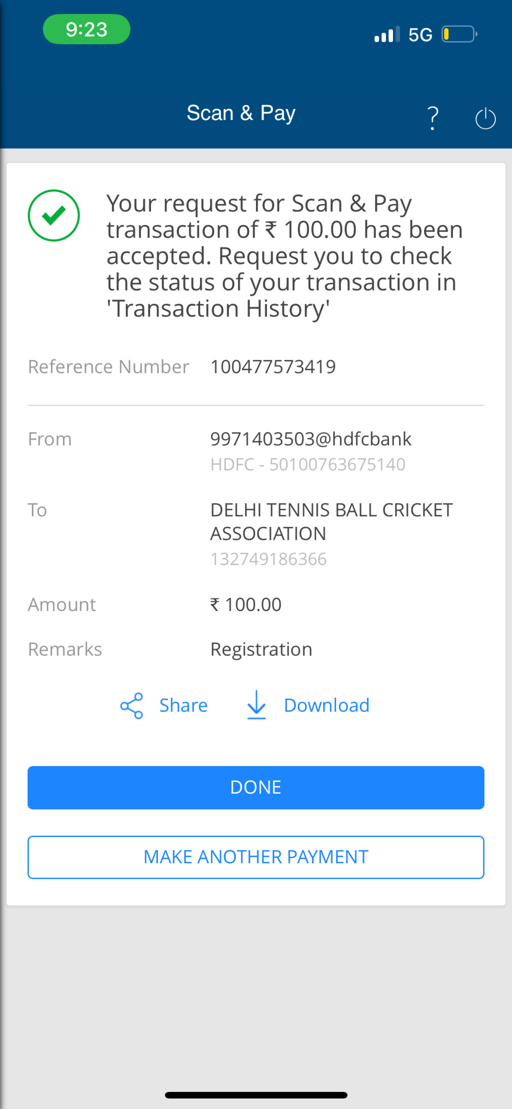Click the Share text link
The image size is (512, 1109).
click(x=183, y=706)
